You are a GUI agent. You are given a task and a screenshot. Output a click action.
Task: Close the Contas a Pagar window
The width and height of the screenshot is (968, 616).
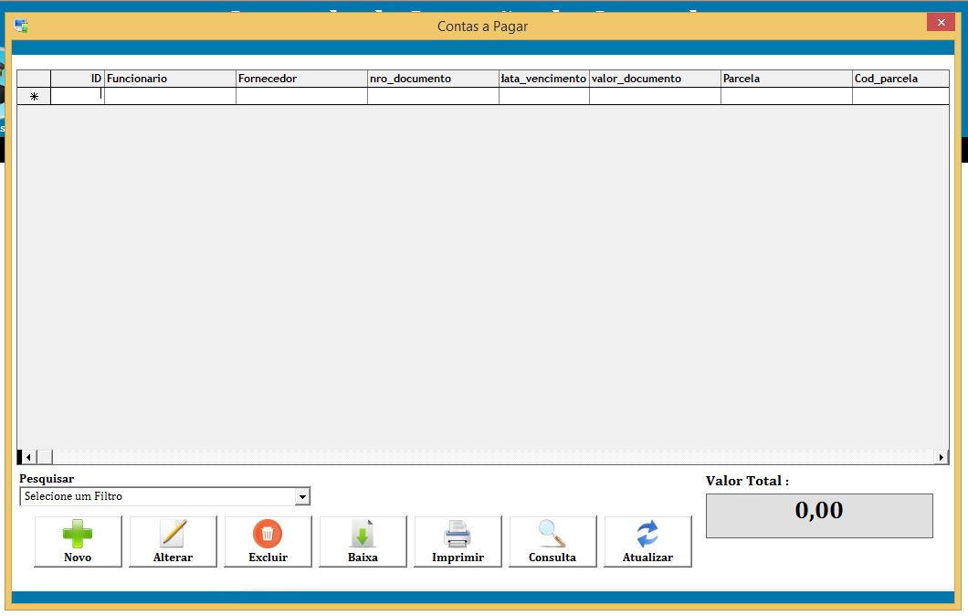coord(940,22)
